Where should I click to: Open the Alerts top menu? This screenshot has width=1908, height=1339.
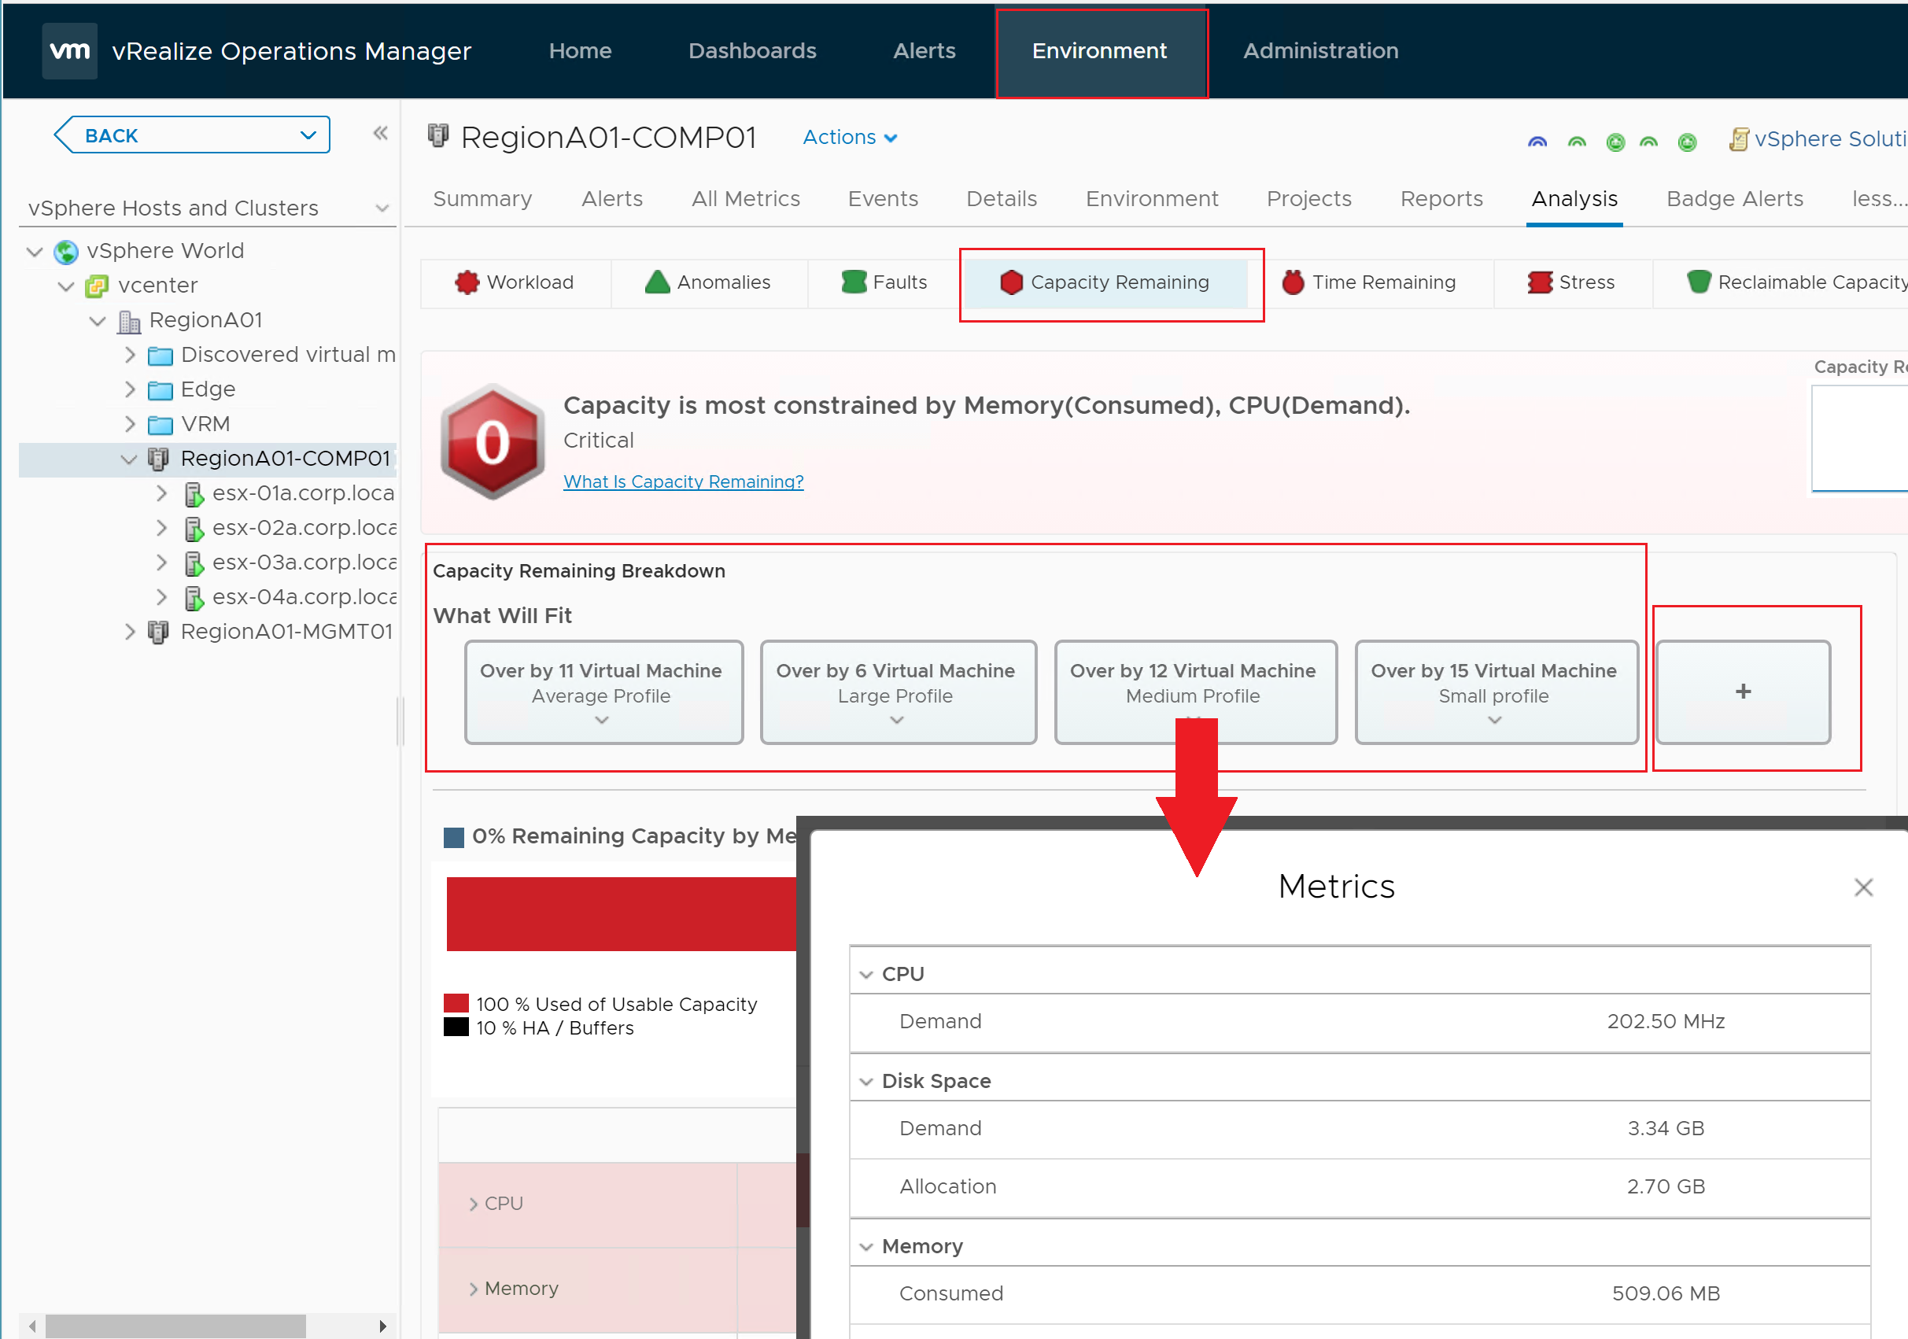[924, 50]
